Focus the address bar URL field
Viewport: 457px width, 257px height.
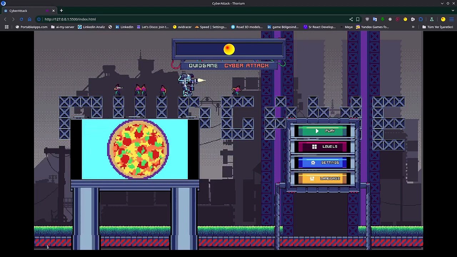[193, 19]
